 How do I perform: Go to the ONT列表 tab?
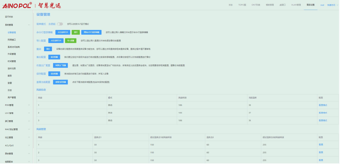click(x=256, y=5)
